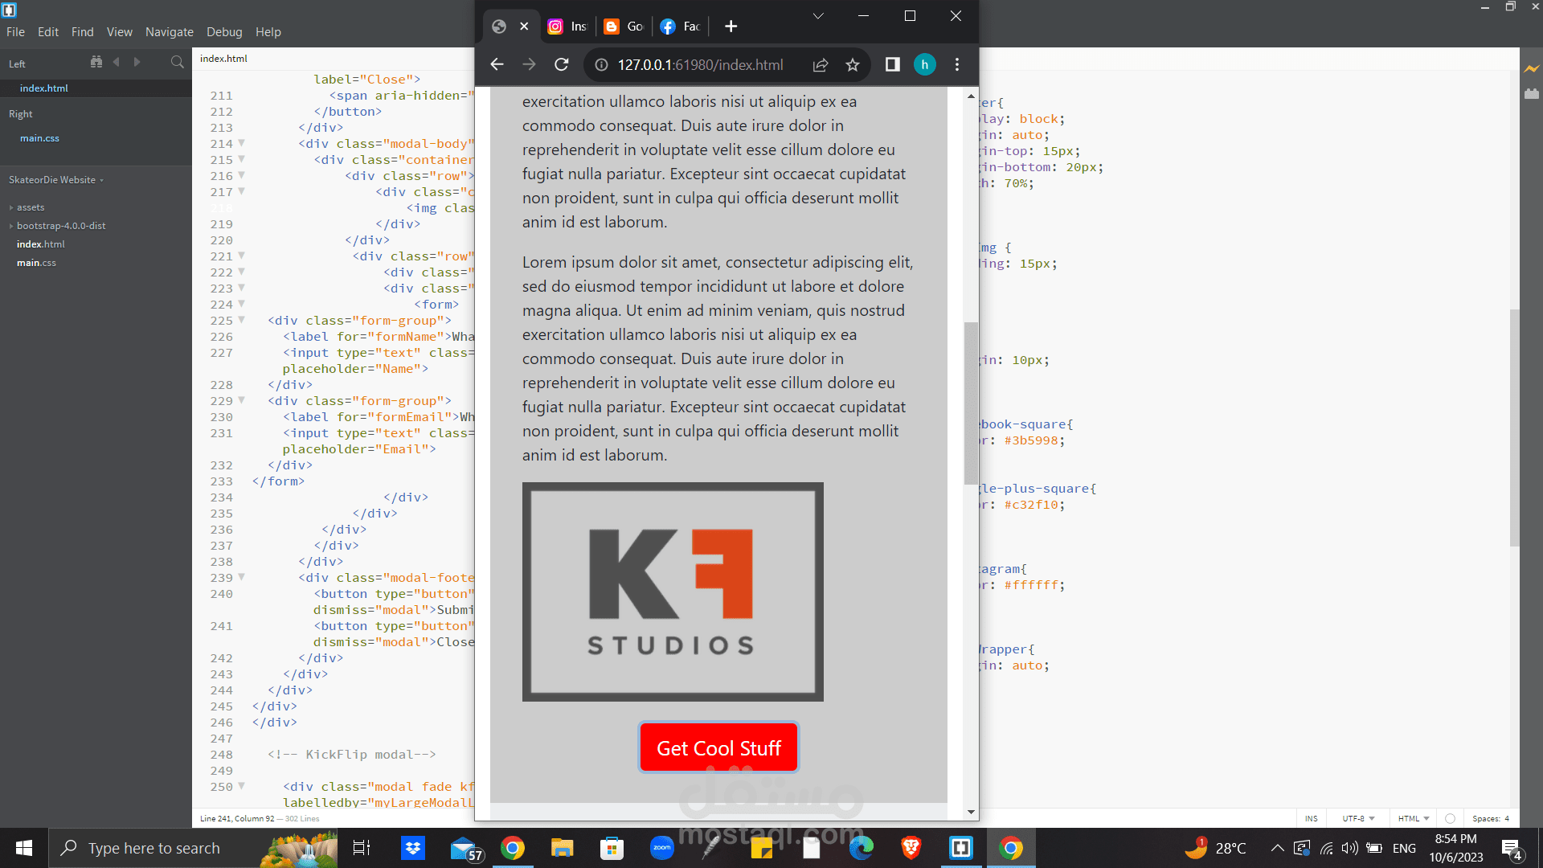Open the Debug menu
The image size is (1543, 868).
pyautogui.click(x=223, y=32)
